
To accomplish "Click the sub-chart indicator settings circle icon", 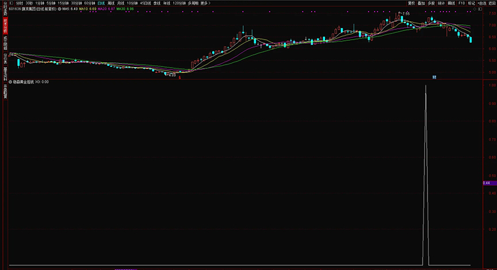I will pyautogui.click(x=10, y=82).
